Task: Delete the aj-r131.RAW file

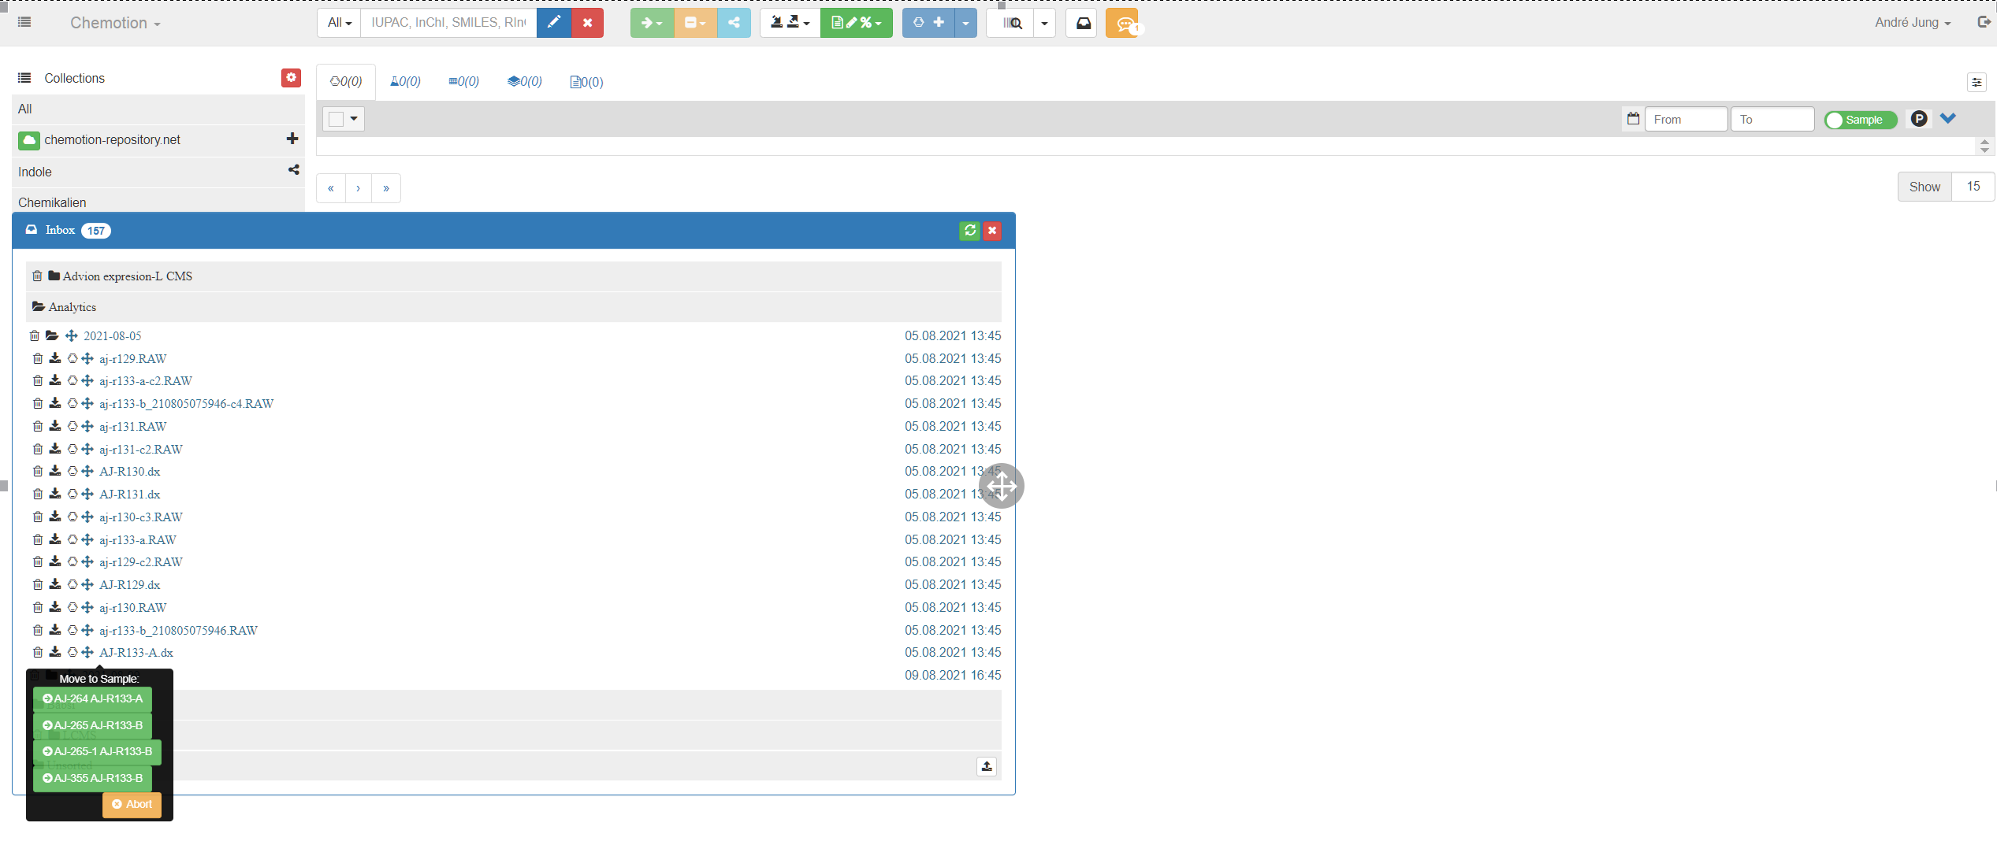Action: pyautogui.click(x=38, y=426)
